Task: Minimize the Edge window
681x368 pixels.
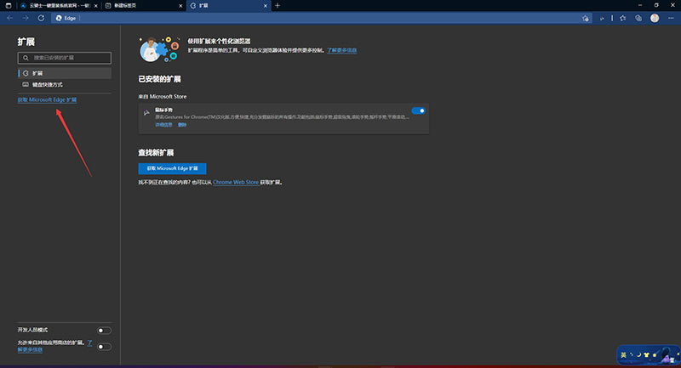Action: point(640,5)
